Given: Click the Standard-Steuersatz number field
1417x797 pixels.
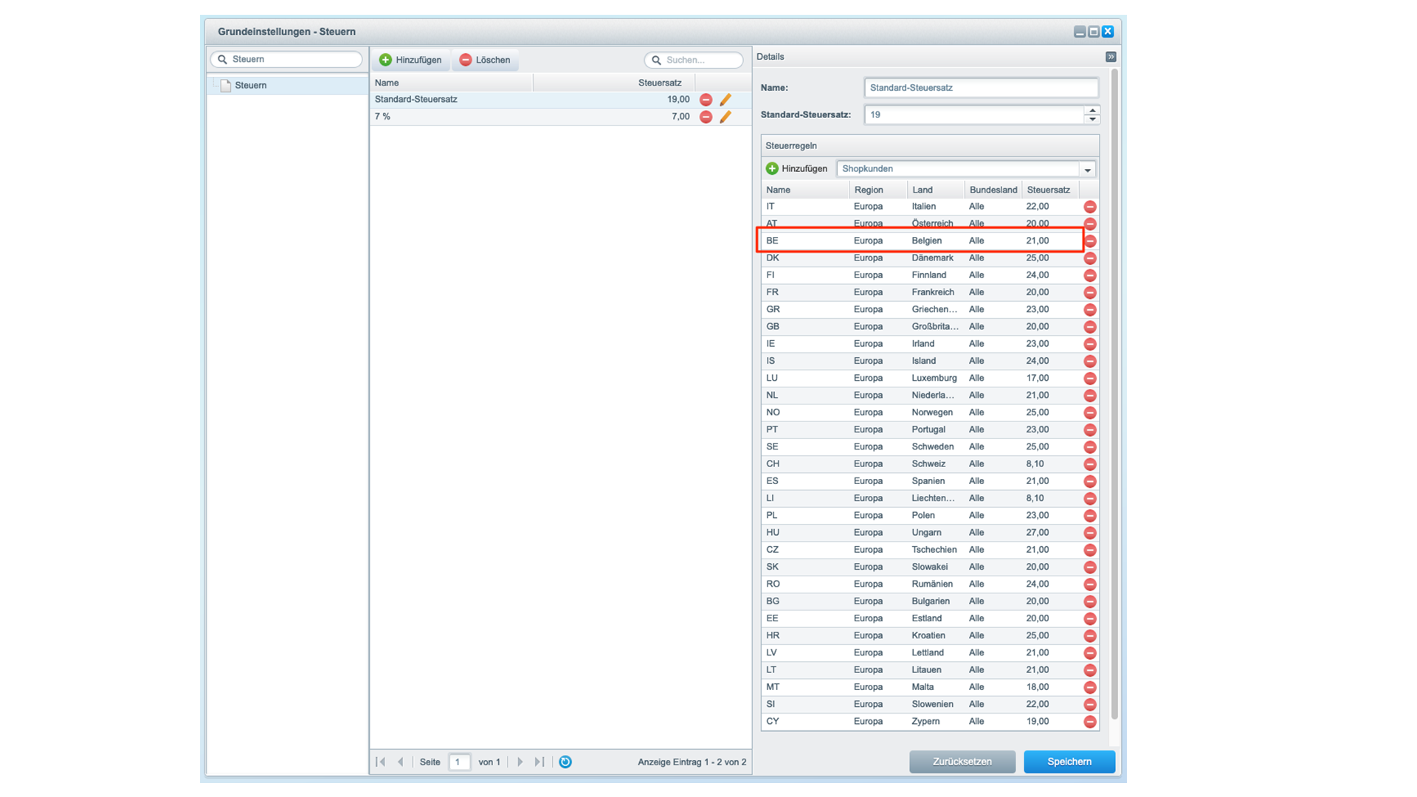Looking at the screenshot, I should coord(974,115).
